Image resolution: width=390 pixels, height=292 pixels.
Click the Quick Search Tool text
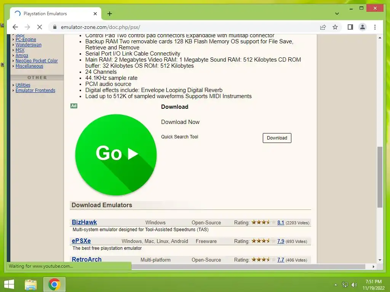click(180, 137)
